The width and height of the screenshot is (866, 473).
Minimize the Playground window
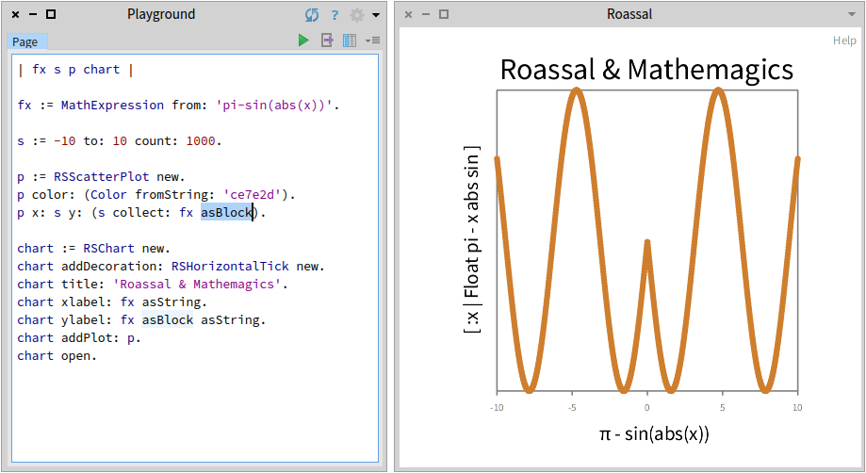[33, 14]
